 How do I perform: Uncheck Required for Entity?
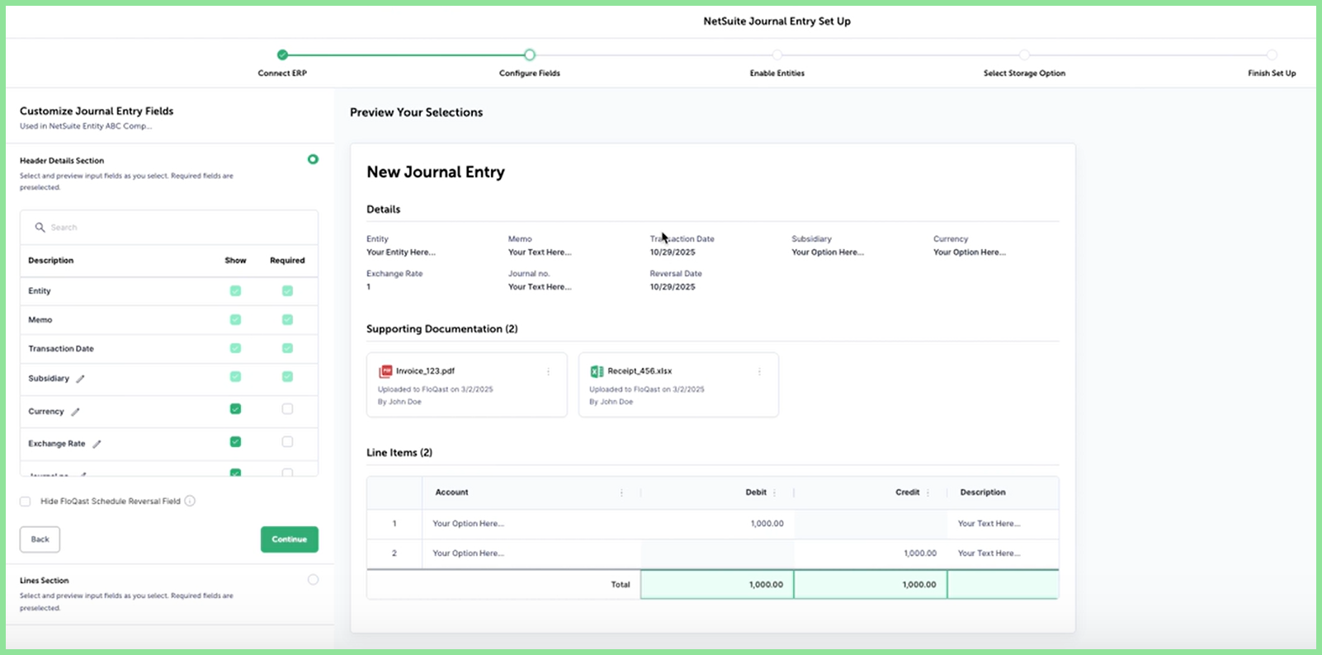click(287, 290)
